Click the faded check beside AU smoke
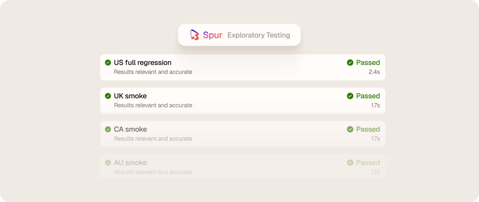This screenshot has height=202, width=479. point(108,163)
